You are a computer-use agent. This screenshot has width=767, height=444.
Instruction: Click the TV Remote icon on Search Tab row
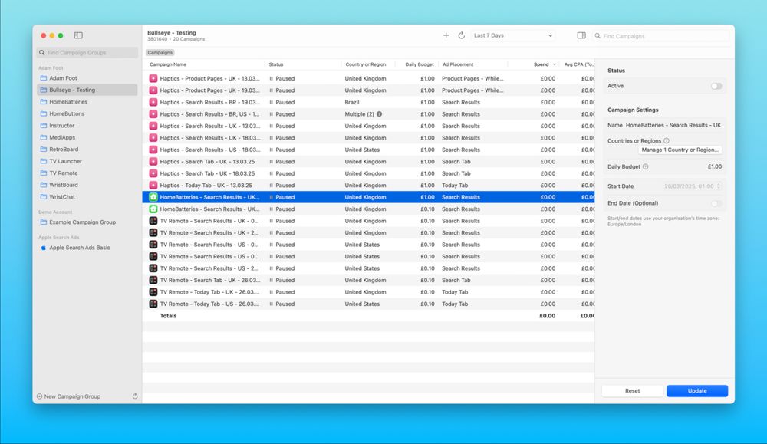click(153, 280)
